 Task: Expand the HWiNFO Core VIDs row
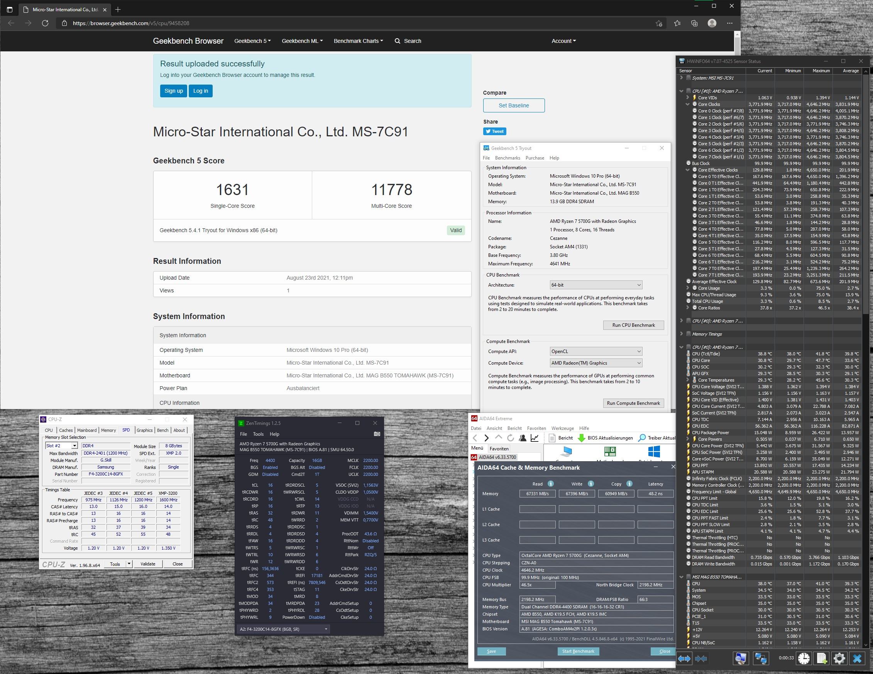coord(687,98)
